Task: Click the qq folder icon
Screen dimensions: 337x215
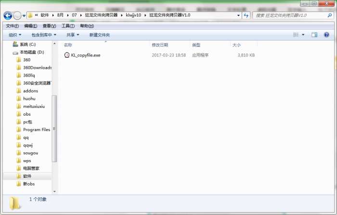Action: pyautogui.click(x=19, y=137)
